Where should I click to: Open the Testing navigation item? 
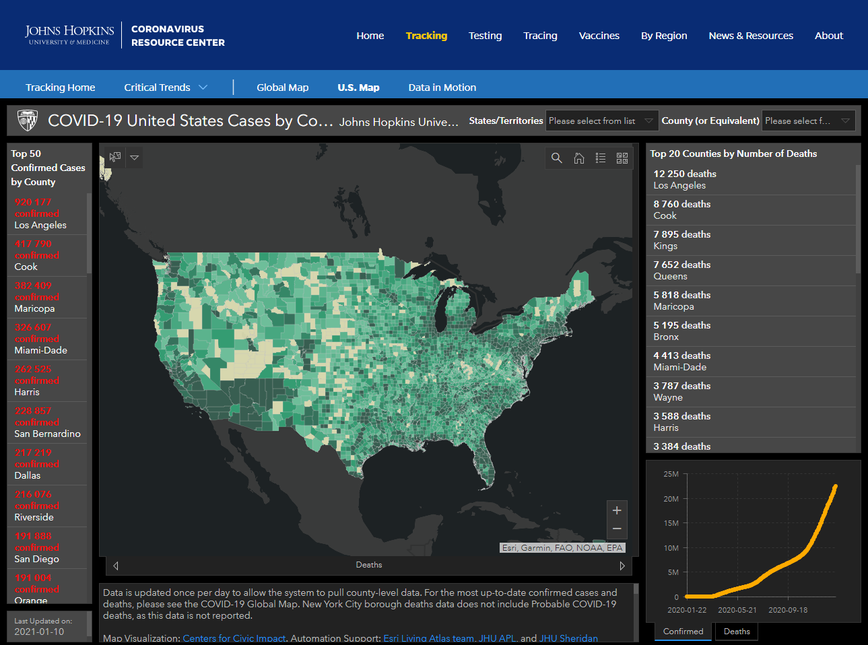coord(485,36)
